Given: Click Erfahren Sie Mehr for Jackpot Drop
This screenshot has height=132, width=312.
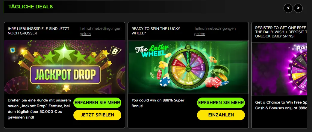Looking at the screenshot, I should pyautogui.click(x=97, y=103).
